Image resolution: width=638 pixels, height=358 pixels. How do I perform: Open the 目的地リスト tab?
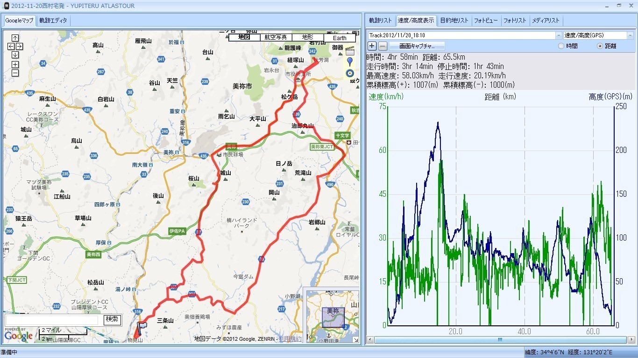click(454, 21)
